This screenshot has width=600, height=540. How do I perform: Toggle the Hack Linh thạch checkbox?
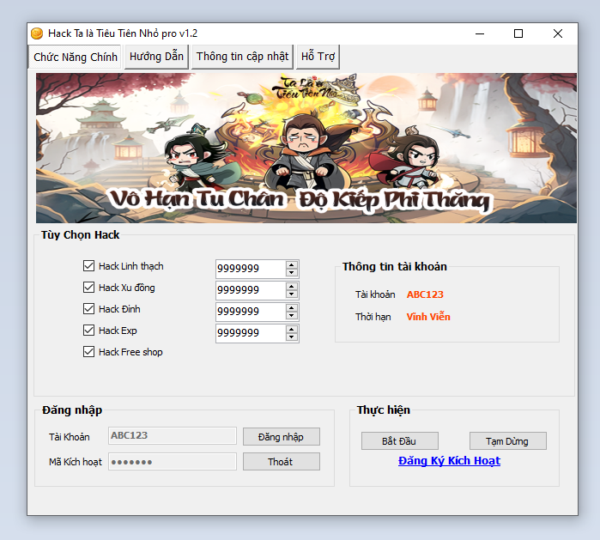(x=88, y=266)
